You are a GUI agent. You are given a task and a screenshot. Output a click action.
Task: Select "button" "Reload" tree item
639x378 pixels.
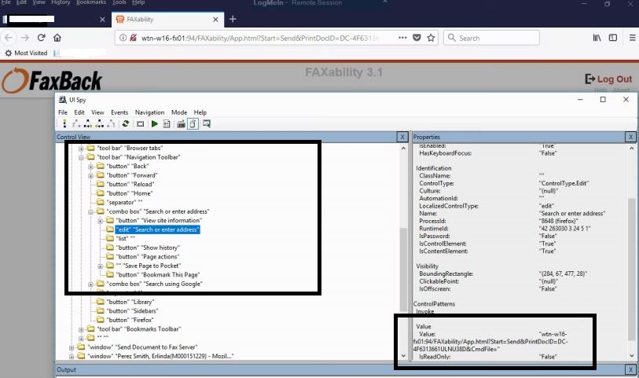pos(130,184)
